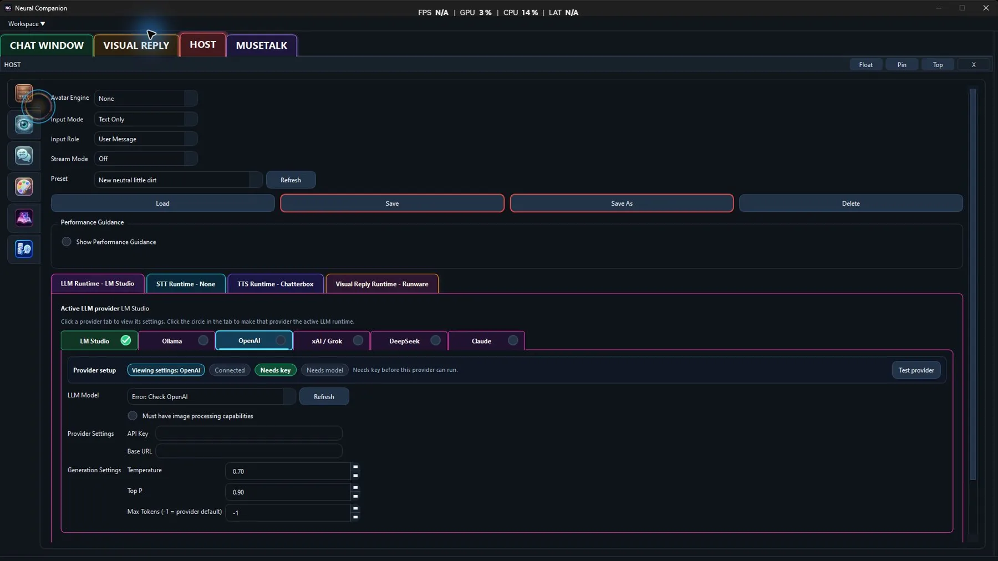Click Refresh next to Preset
Image resolution: width=998 pixels, height=561 pixels.
coord(291,180)
